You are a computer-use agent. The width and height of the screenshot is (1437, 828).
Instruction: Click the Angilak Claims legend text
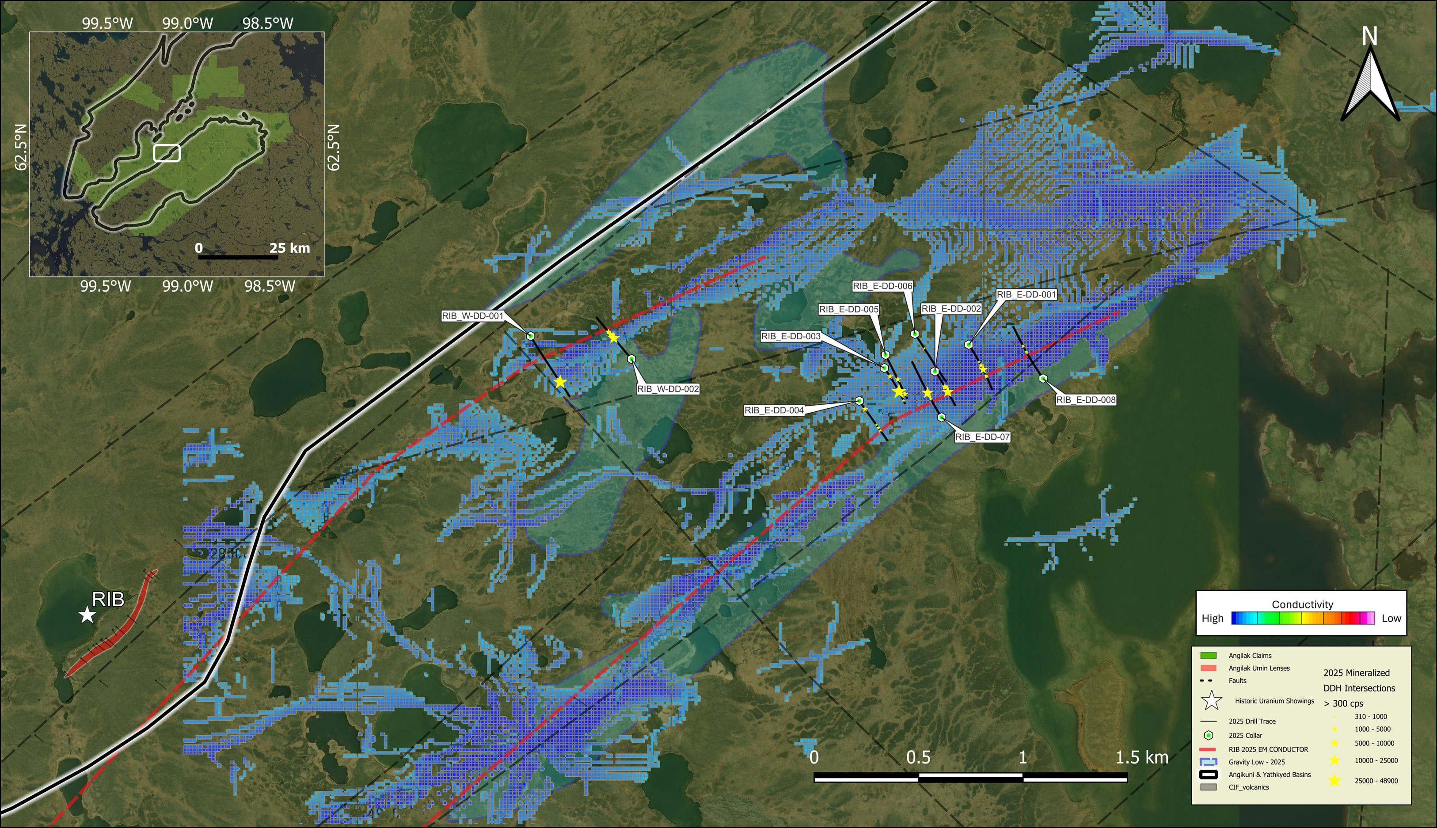click(x=1250, y=656)
